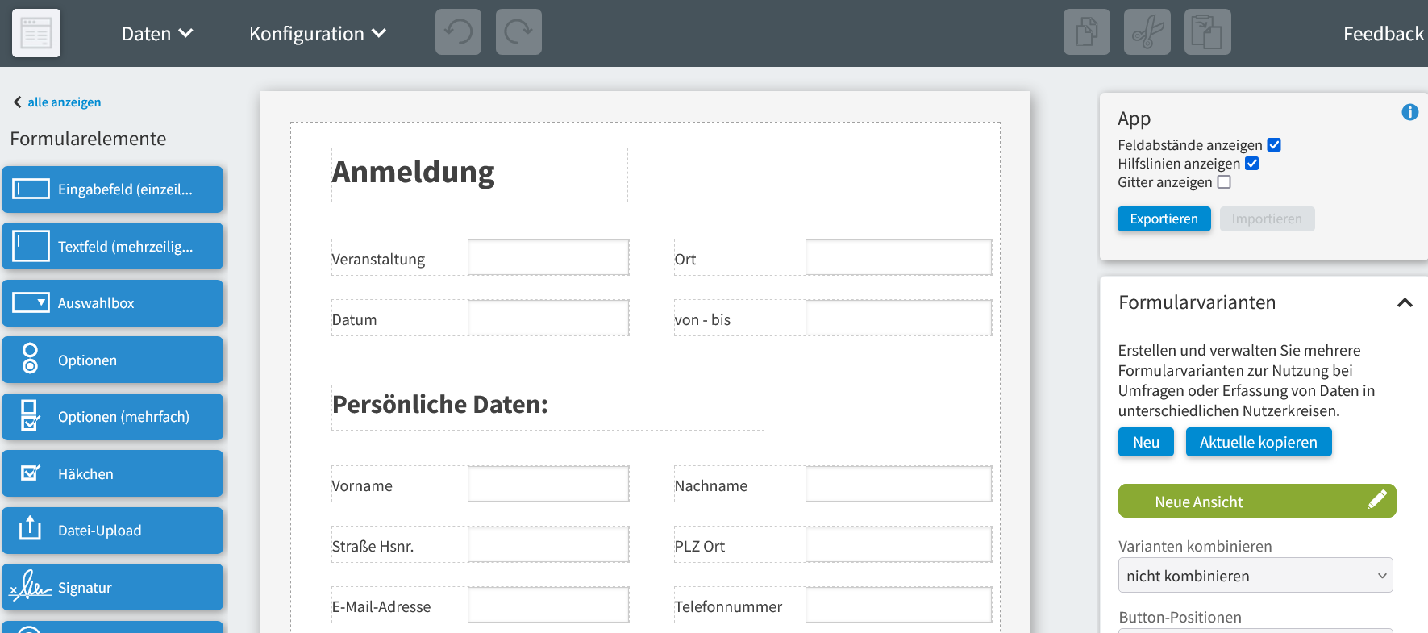Click the E-Mail-Adresse input field
Image resolution: width=1428 pixels, height=633 pixels.
[x=548, y=605]
